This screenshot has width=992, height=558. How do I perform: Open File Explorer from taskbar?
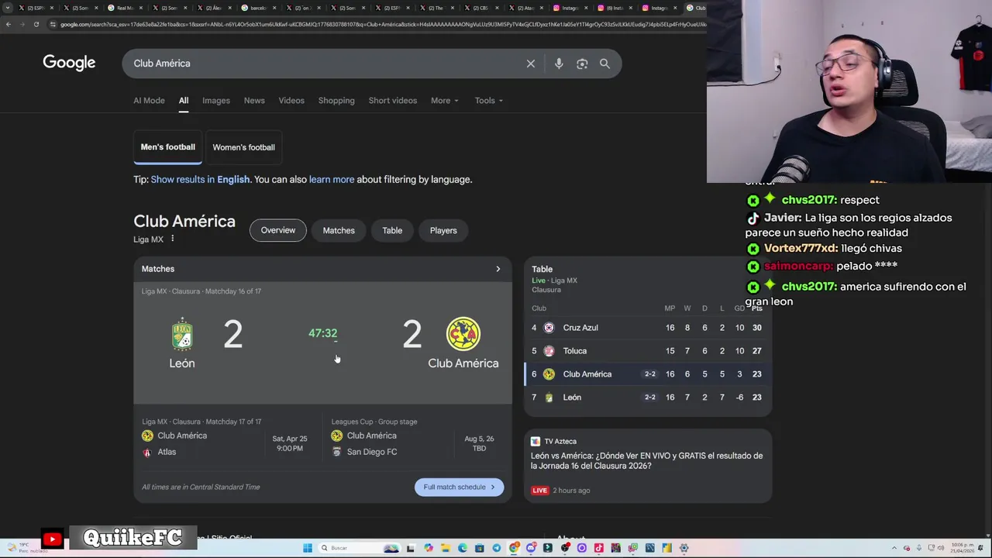pyautogui.click(x=446, y=548)
